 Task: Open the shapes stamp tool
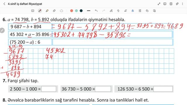pos(147,11)
